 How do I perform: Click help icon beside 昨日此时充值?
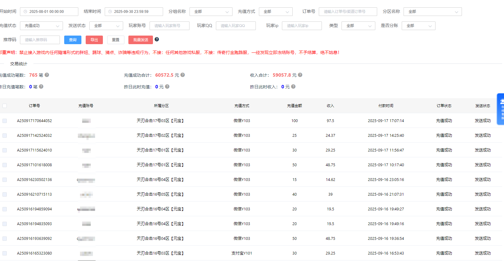[167, 86]
